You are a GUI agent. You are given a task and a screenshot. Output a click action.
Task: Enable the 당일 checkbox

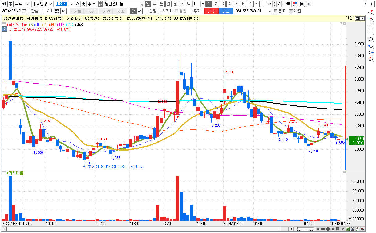176,11
